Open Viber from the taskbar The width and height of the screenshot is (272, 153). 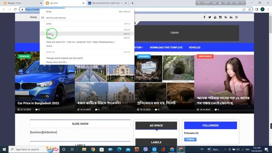pos(145,149)
